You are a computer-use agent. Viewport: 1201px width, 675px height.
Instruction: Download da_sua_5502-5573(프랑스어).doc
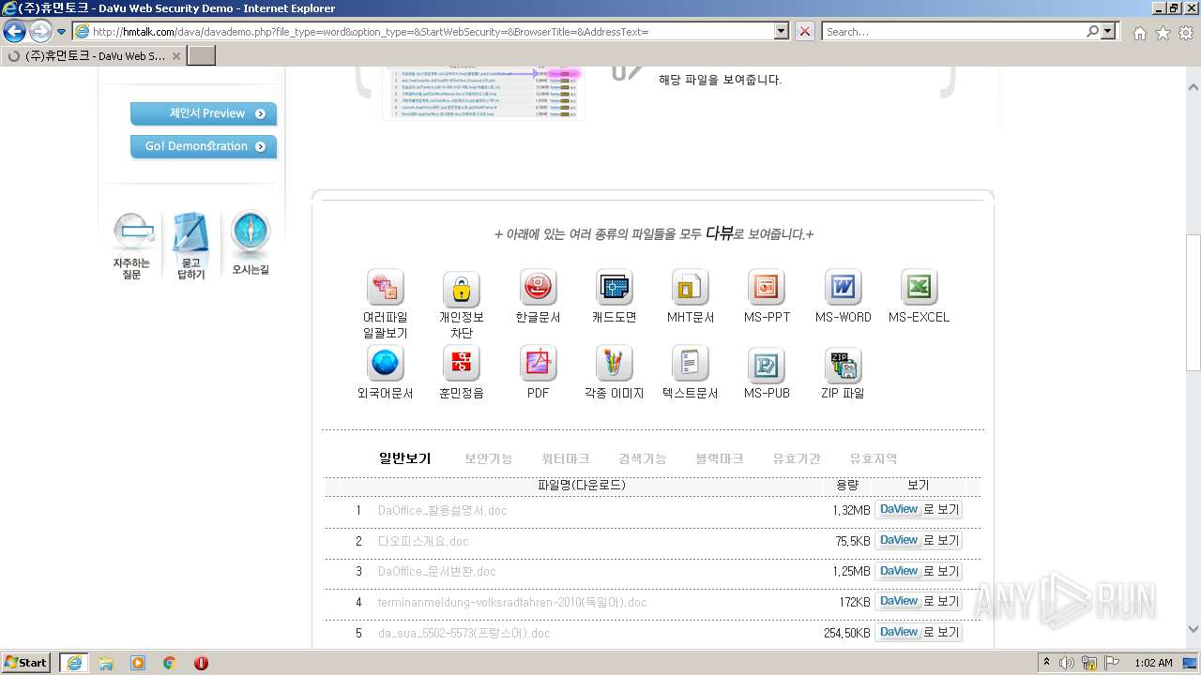464,634
